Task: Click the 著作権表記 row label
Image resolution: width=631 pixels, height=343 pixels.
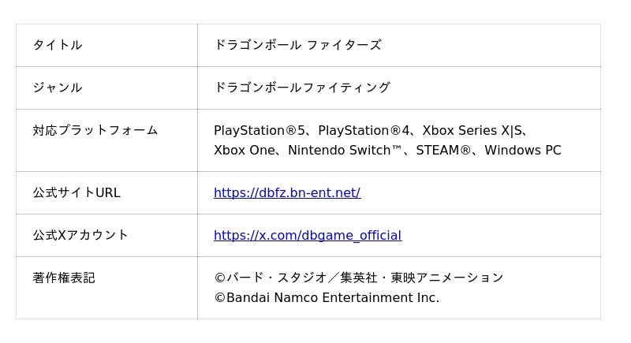Action: coord(63,278)
